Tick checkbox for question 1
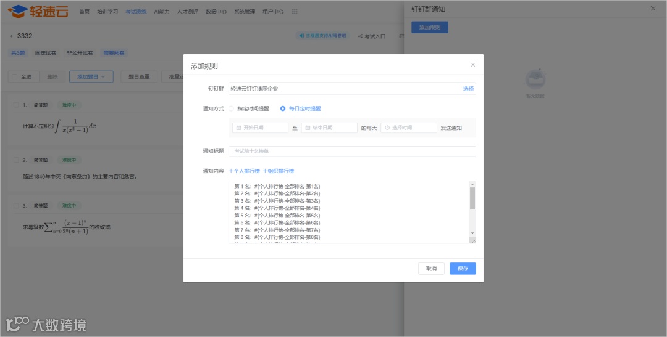 (16, 105)
